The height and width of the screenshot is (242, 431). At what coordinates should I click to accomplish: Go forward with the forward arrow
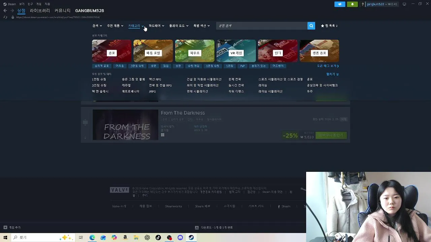(x=12, y=11)
